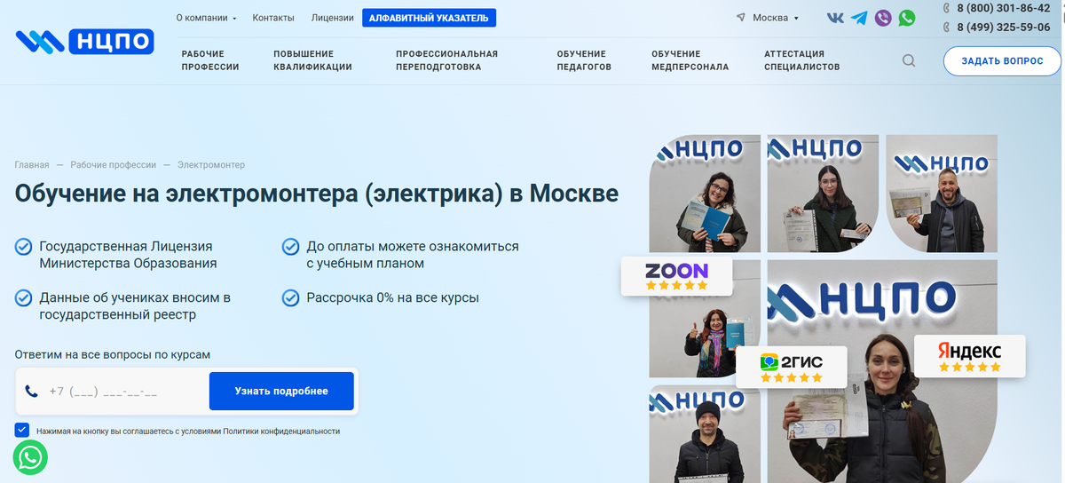Open the Яндекс rating badge
Screen dimensions: 1065x483
[969, 356]
